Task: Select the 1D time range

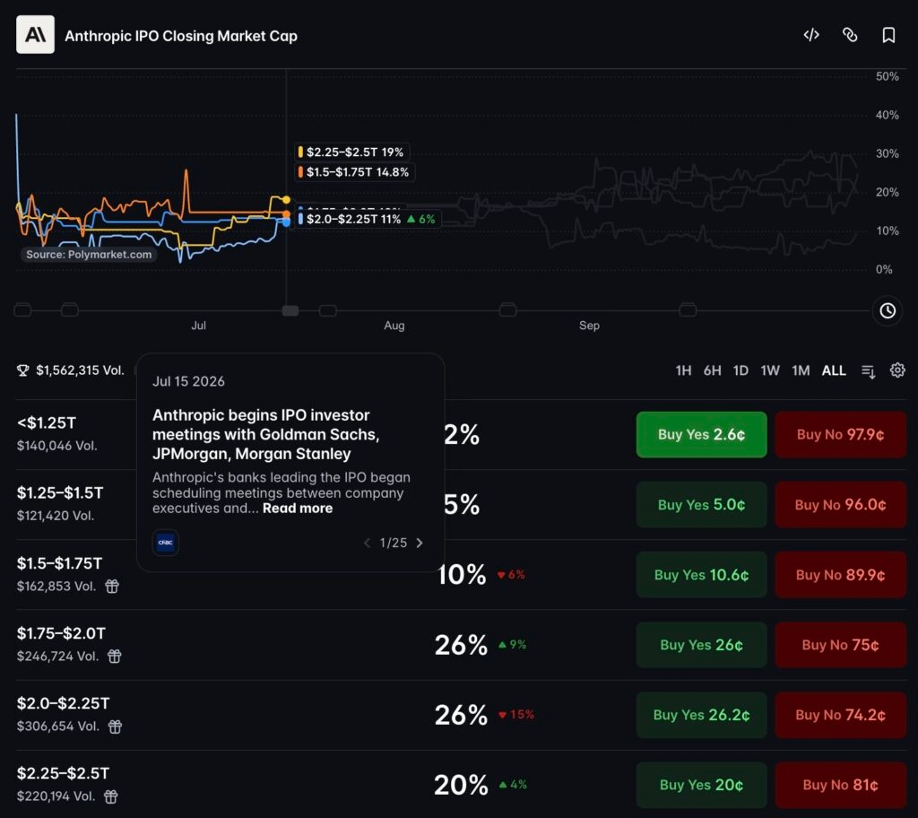Action: tap(740, 371)
